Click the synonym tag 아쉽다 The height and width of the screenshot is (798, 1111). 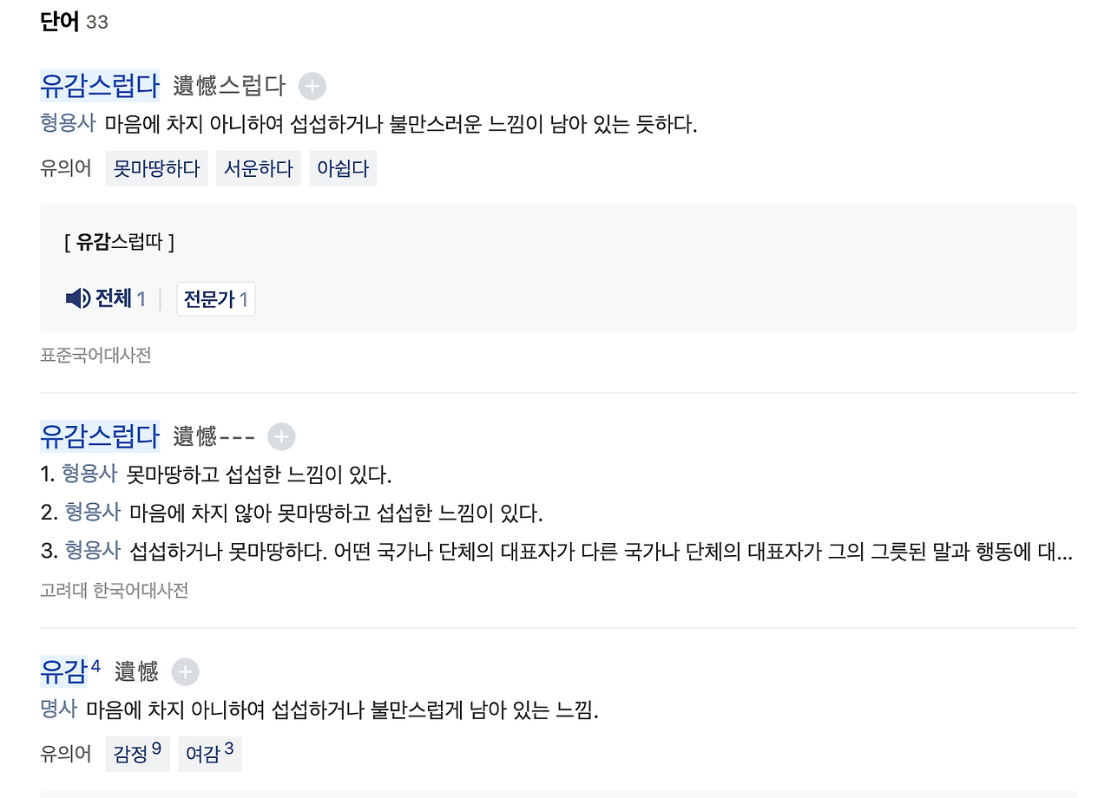[x=343, y=168]
